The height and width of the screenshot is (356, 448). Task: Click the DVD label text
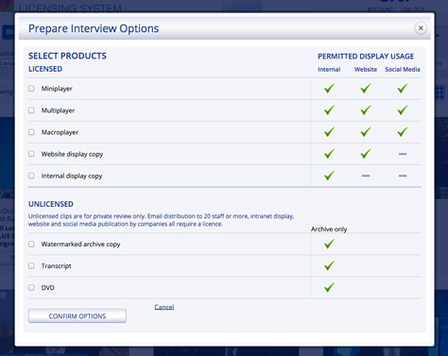click(x=48, y=288)
